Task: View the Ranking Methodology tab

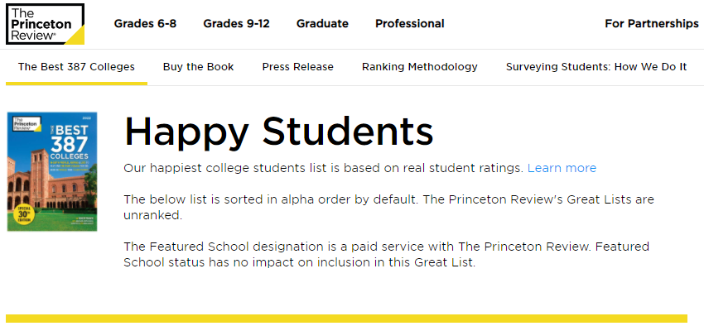Action: pos(420,67)
